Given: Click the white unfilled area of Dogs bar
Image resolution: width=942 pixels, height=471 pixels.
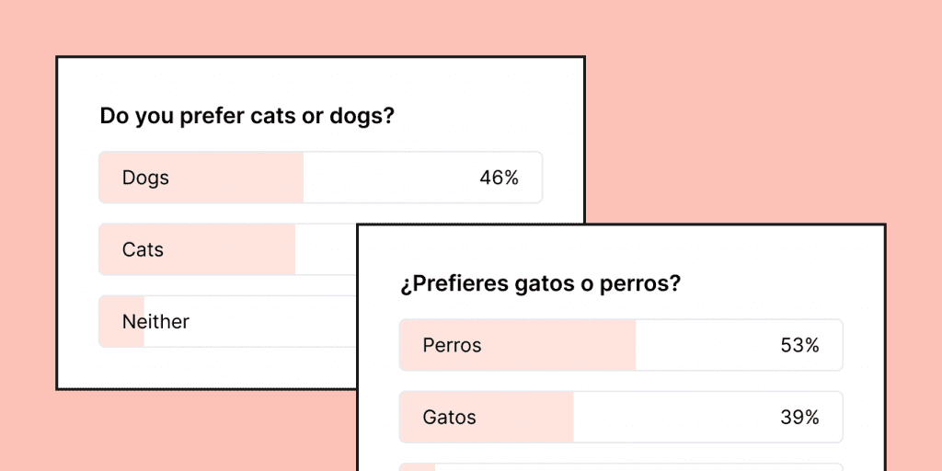Looking at the screenshot, I should [x=386, y=178].
